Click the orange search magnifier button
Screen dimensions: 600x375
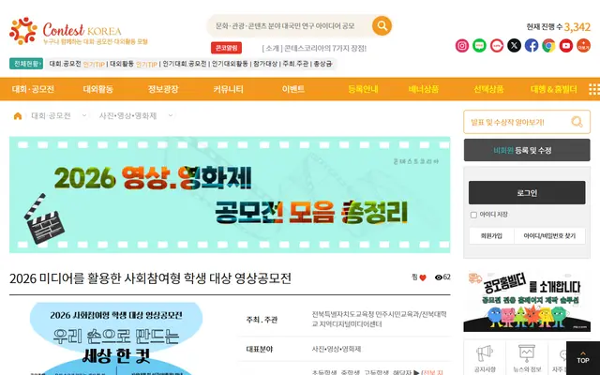click(x=382, y=25)
